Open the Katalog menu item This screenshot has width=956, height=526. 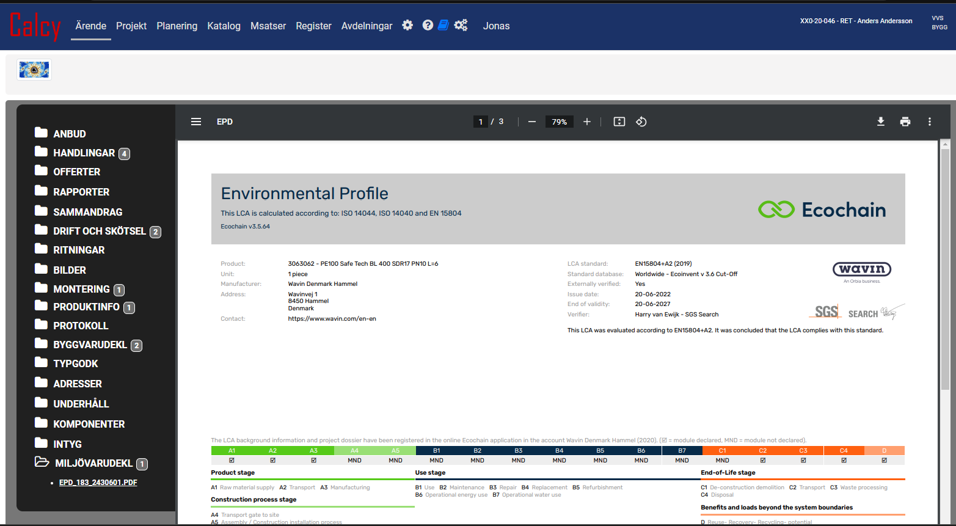point(224,26)
